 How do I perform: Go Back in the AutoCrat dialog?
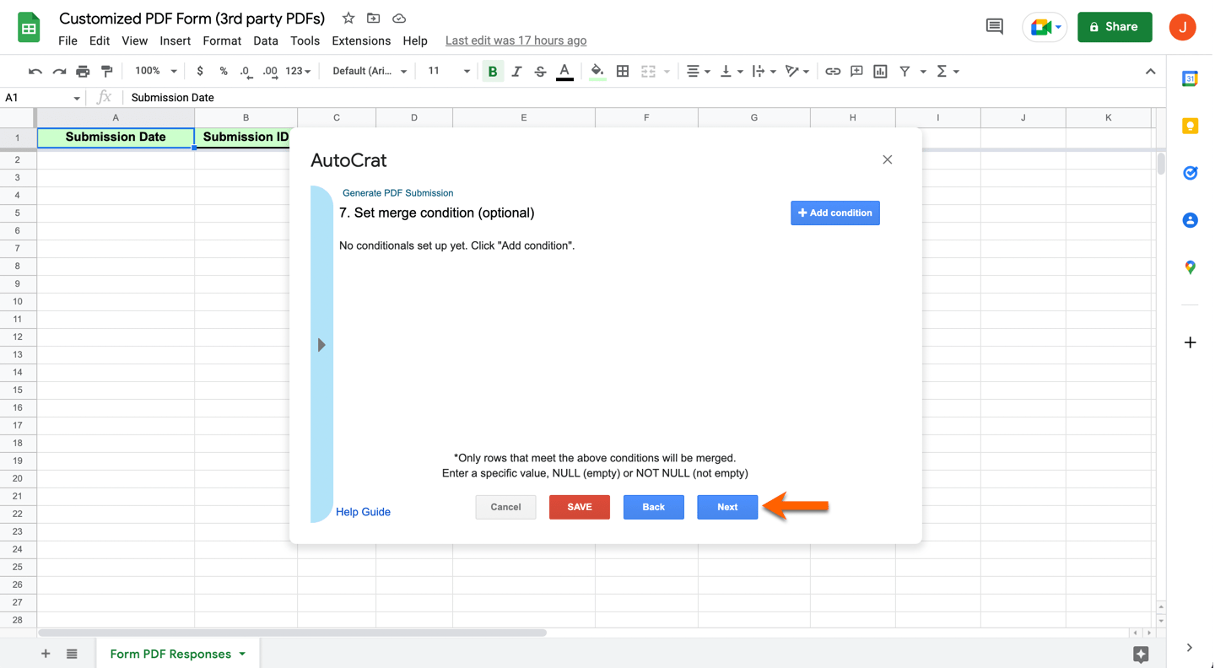[654, 507]
